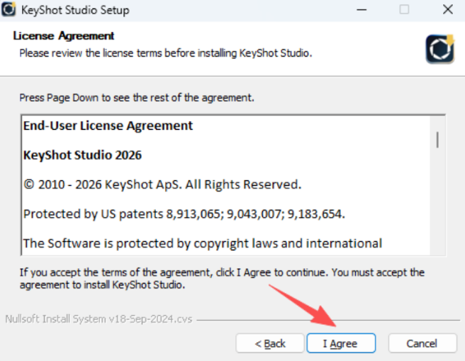465x361 pixels.
Task: Close the KeyShot Studio Setup window
Action: pos(447,11)
